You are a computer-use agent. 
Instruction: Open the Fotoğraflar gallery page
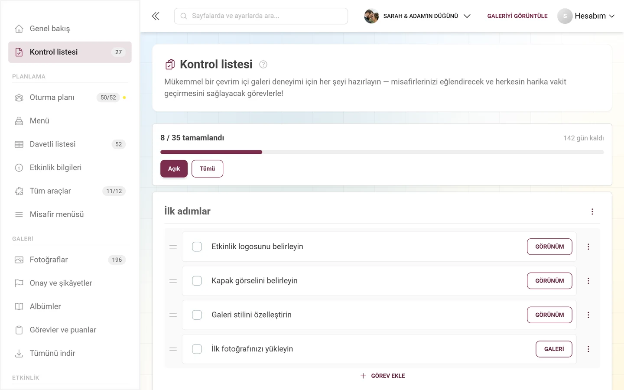[70, 260]
